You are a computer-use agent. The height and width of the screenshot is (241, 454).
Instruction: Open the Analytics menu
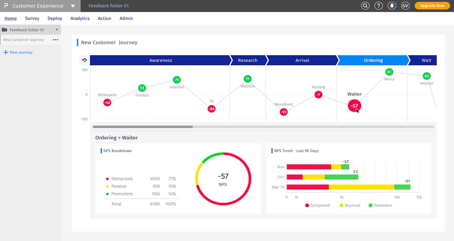click(x=80, y=18)
